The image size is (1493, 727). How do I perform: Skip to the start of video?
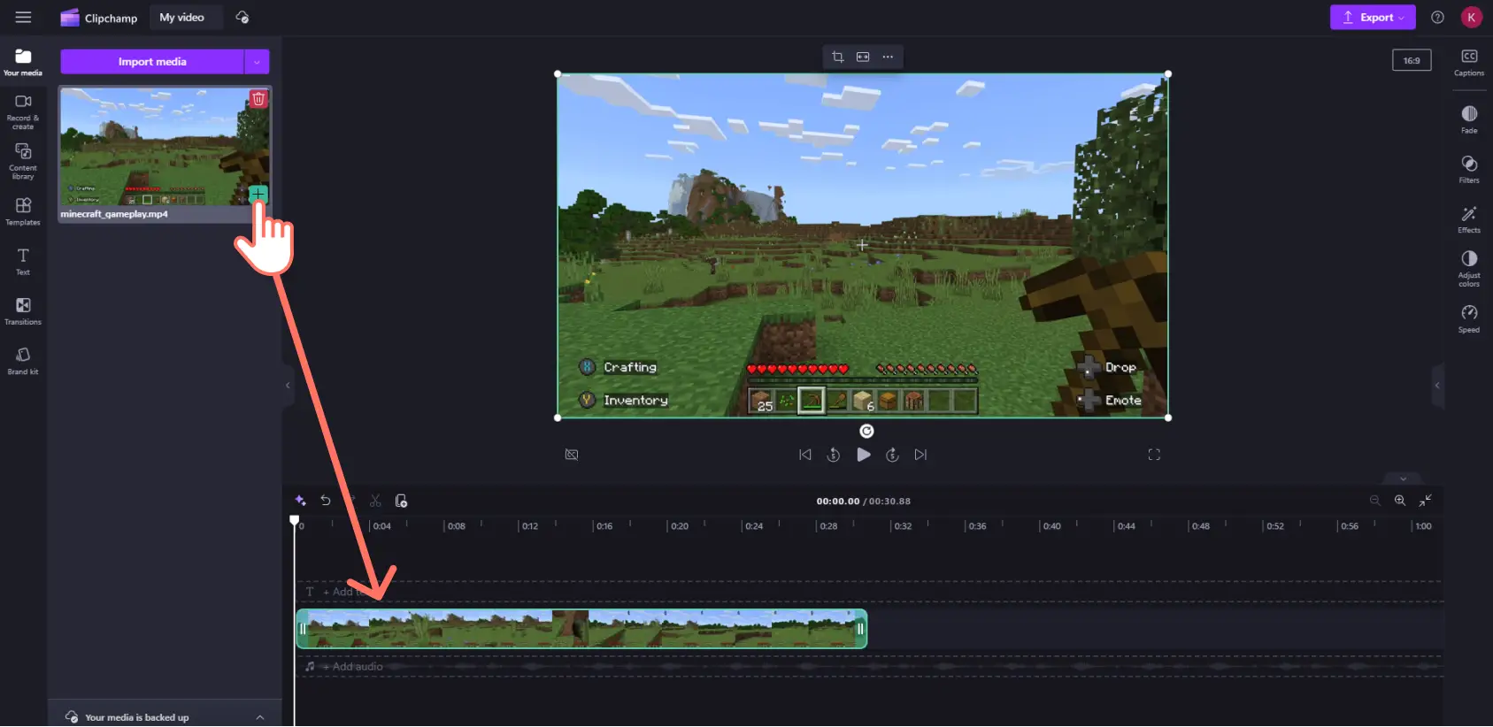804,455
